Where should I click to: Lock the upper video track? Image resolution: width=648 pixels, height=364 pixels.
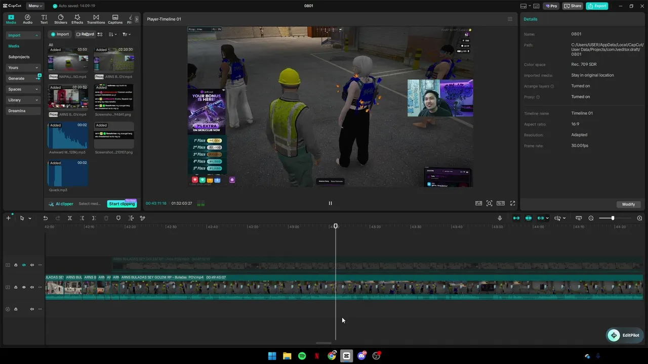click(16, 265)
